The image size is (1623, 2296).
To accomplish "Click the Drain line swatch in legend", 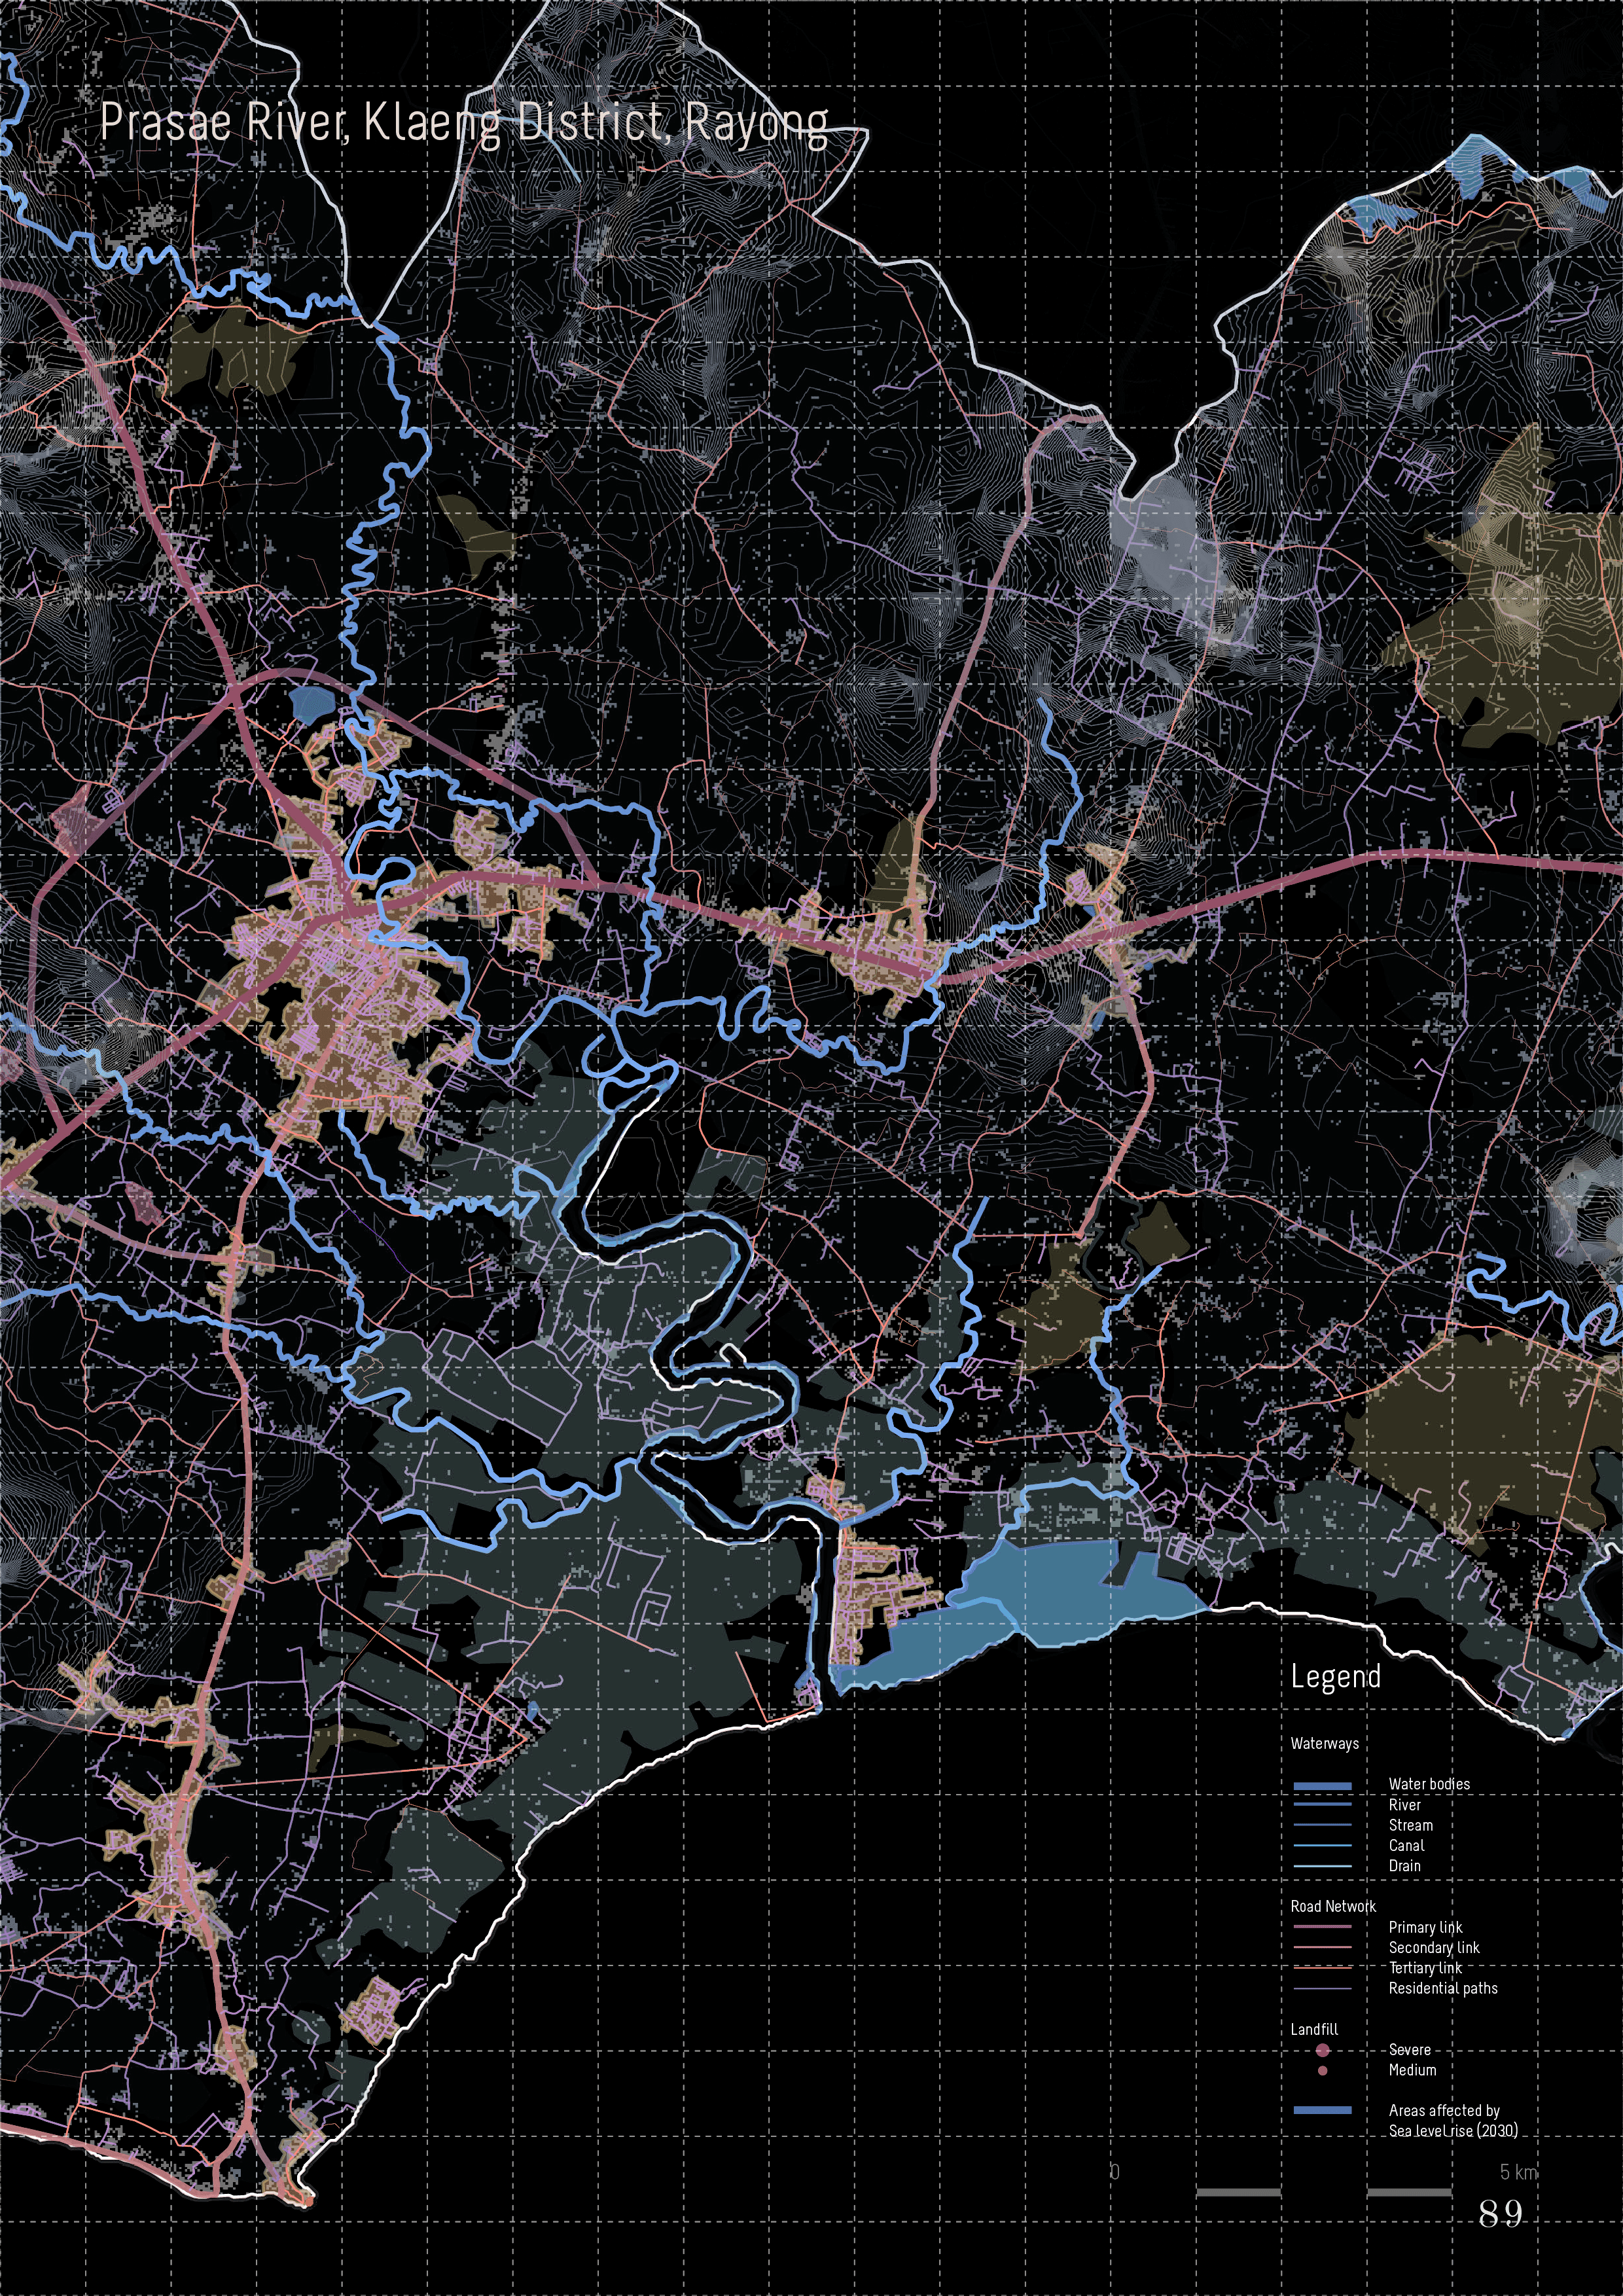I will point(1322,1866).
